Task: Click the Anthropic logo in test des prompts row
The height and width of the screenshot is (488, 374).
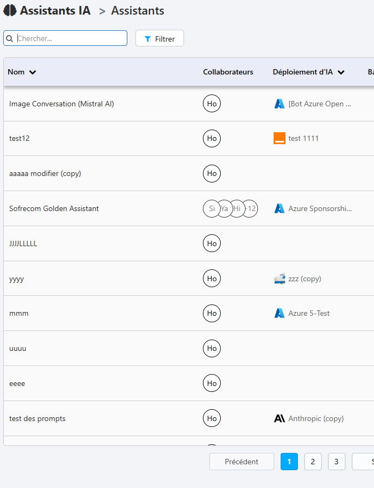Action: tap(280, 418)
